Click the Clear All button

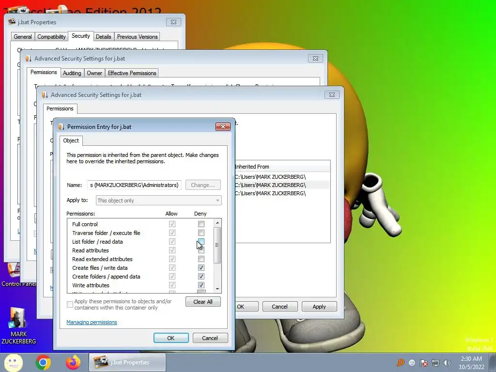(x=203, y=301)
